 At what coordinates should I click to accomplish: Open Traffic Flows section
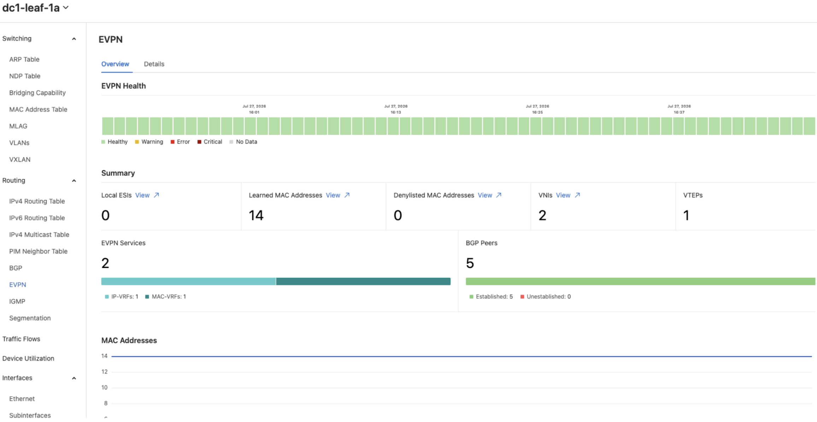click(x=21, y=339)
